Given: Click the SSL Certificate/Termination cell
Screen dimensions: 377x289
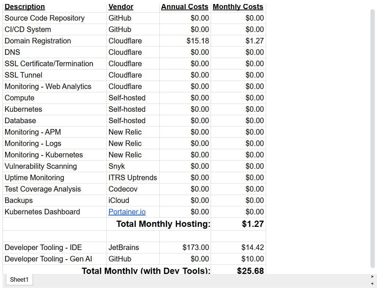Looking at the screenshot, I should [x=55, y=64].
